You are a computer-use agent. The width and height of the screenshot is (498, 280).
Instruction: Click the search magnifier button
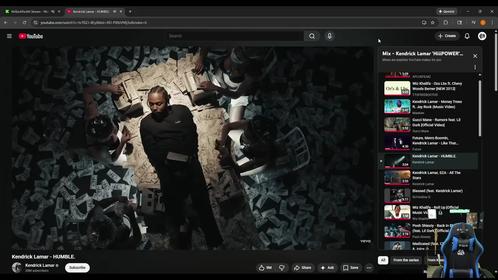312,36
